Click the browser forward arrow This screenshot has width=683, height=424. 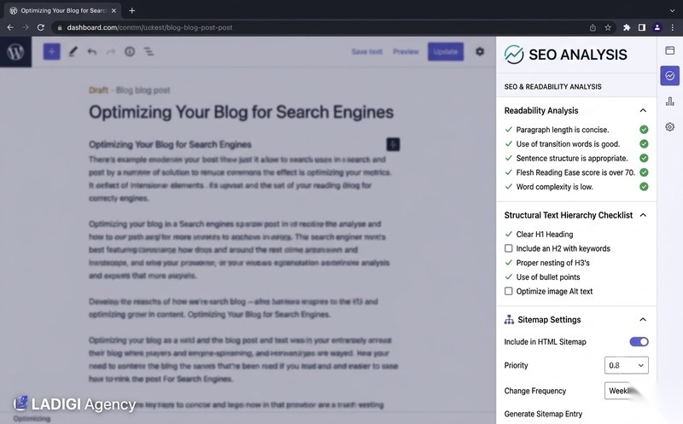pyautogui.click(x=26, y=27)
